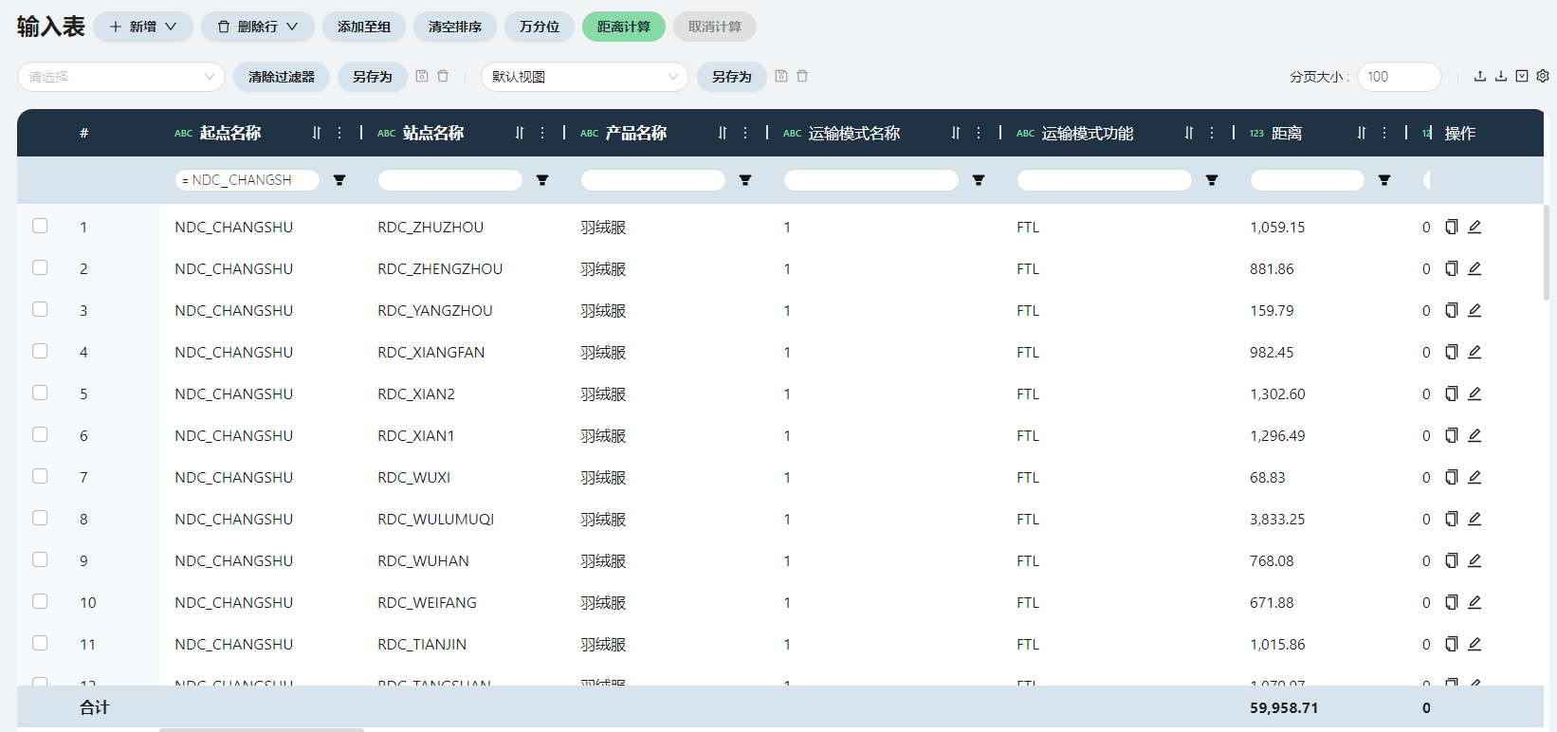
Task: Click the download icon near page size
Action: click(1501, 76)
